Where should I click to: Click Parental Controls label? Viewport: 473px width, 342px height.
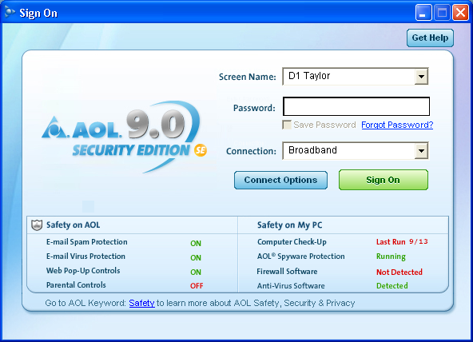coord(76,285)
